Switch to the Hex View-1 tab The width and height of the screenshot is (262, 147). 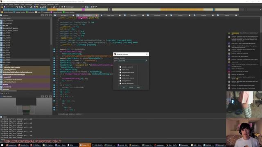[134, 16]
